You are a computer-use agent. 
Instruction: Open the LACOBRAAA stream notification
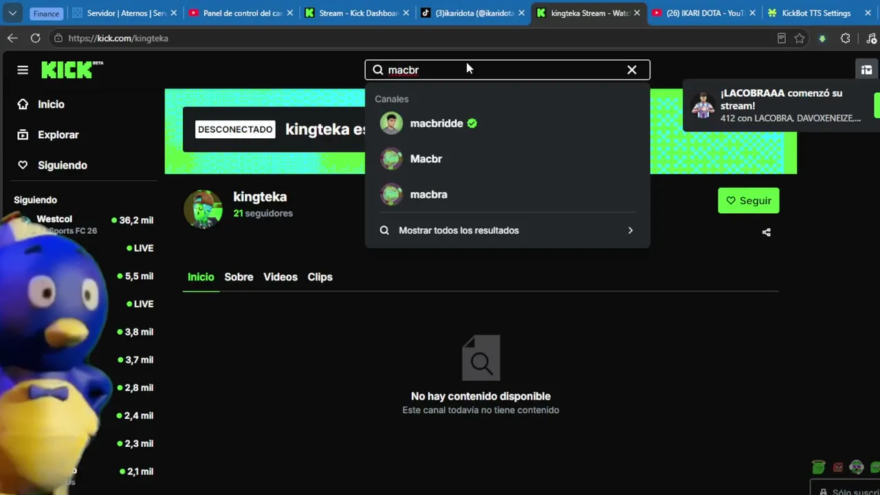pos(781,105)
